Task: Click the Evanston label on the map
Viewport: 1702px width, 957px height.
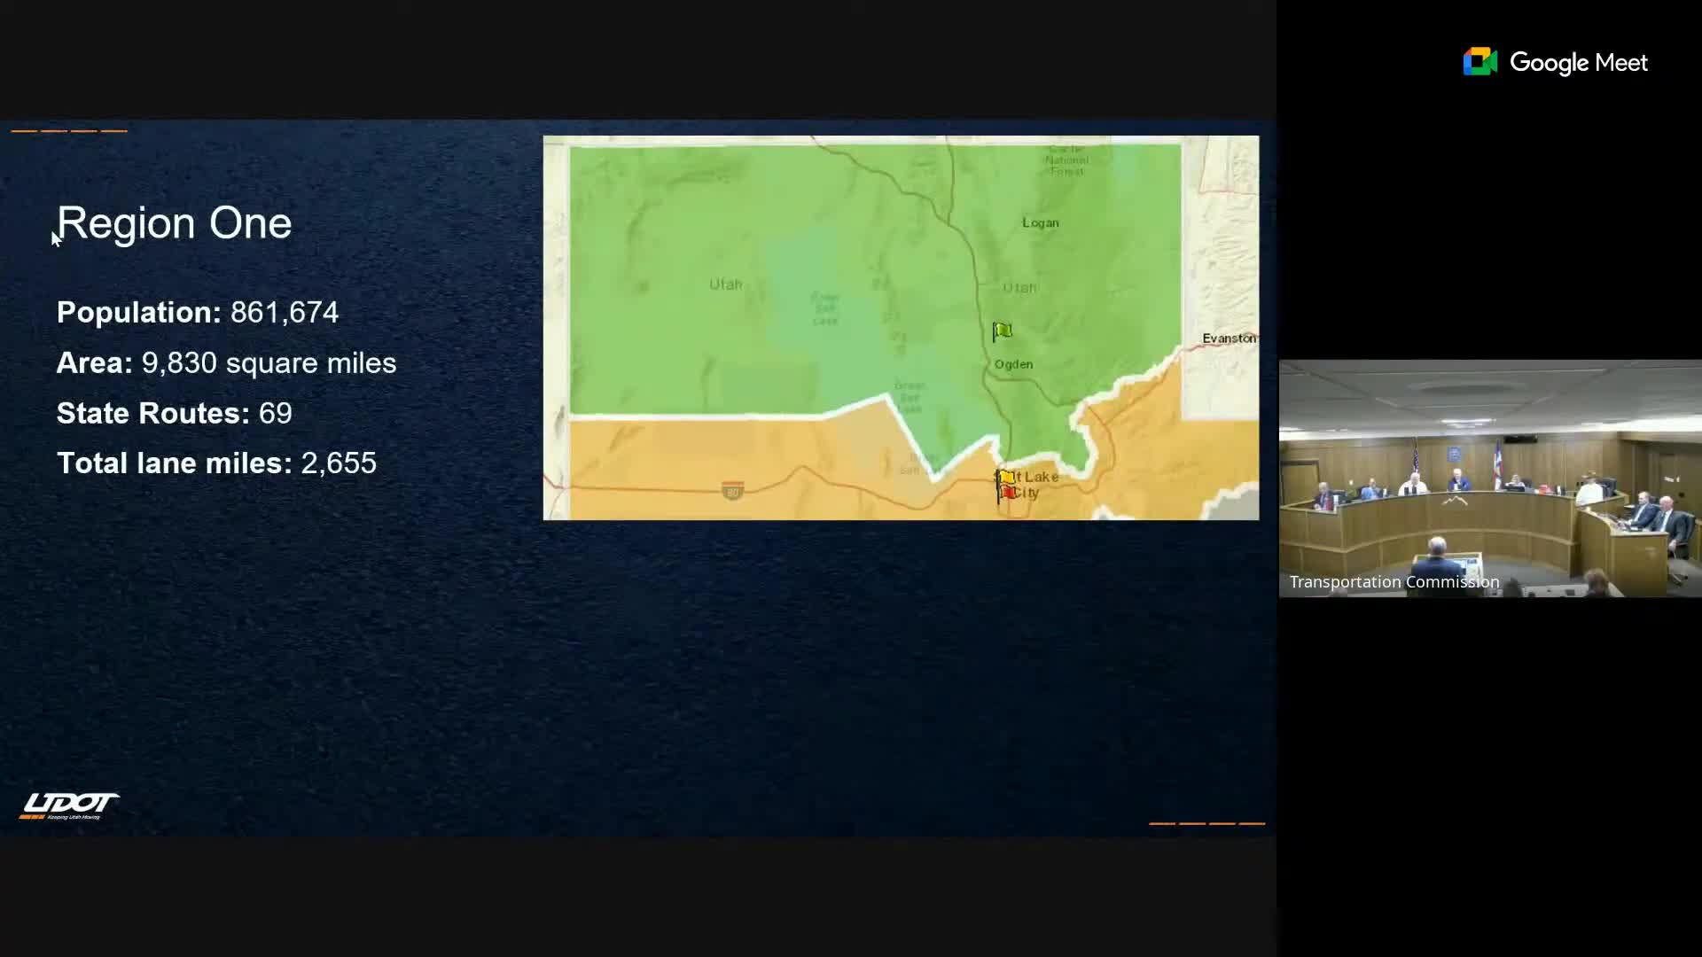Action: 1229,338
